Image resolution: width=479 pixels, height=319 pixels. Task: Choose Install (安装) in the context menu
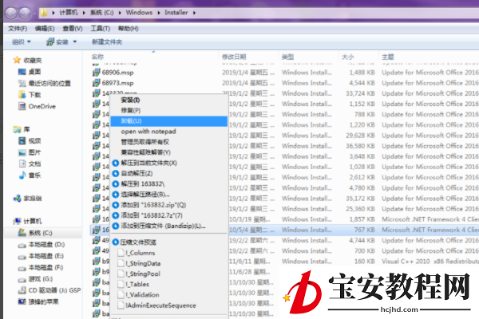pyautogui.click(x=169, y=100)
